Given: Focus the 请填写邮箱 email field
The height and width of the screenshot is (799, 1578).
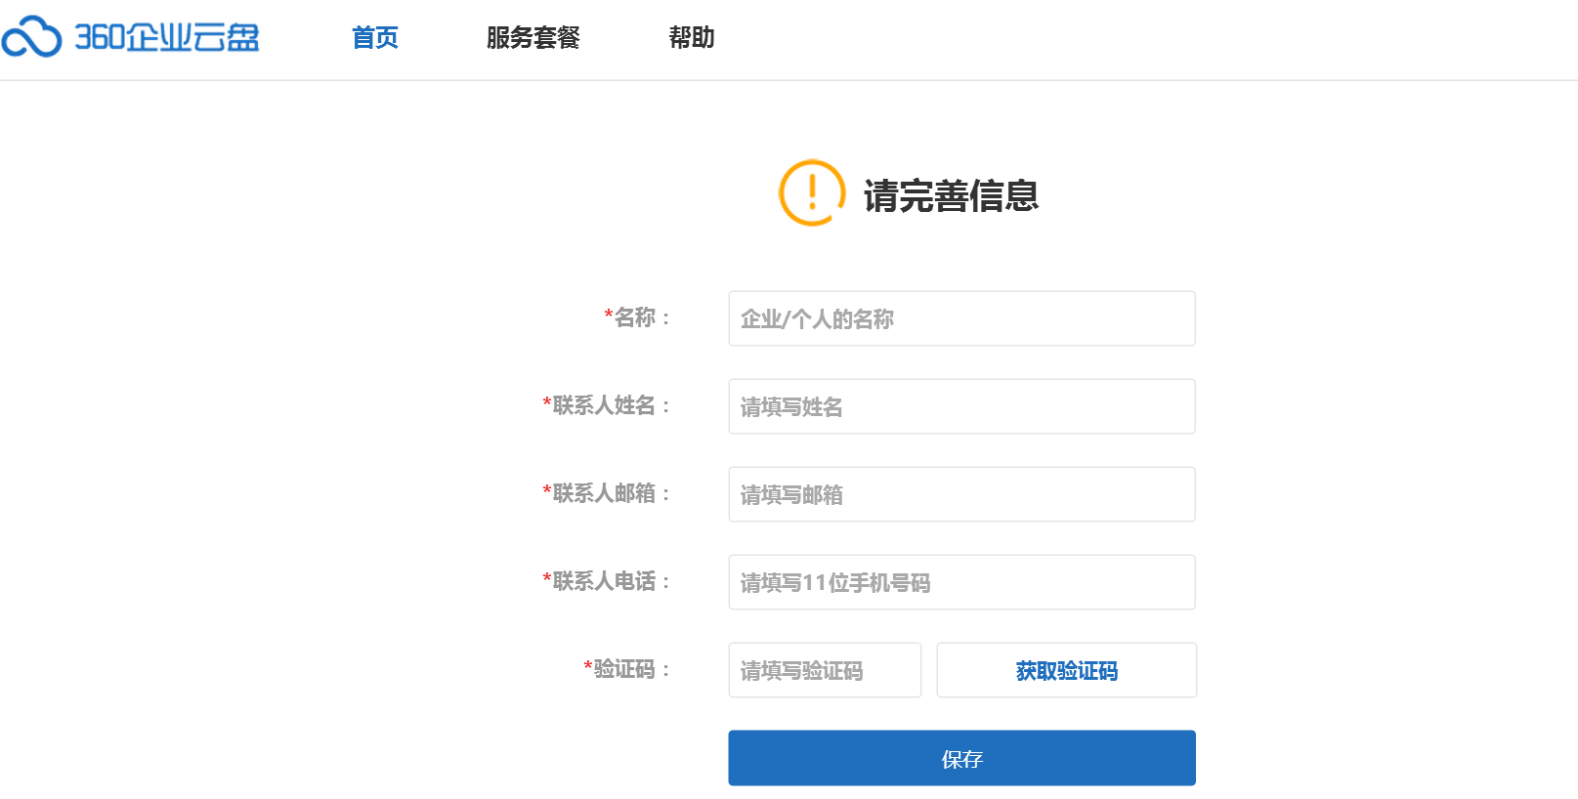Looking at the screenshot, I should (x=961, y=494).
